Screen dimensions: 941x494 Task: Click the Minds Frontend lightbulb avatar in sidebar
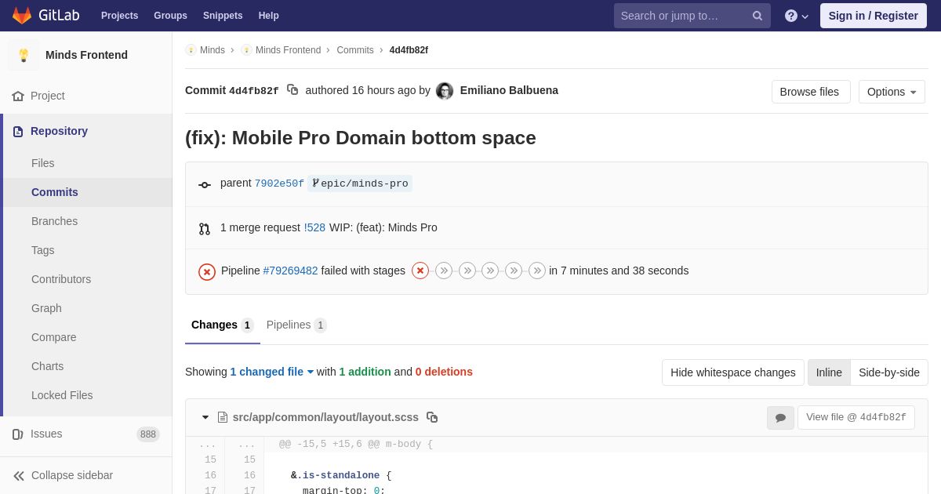tap(24, 55)
